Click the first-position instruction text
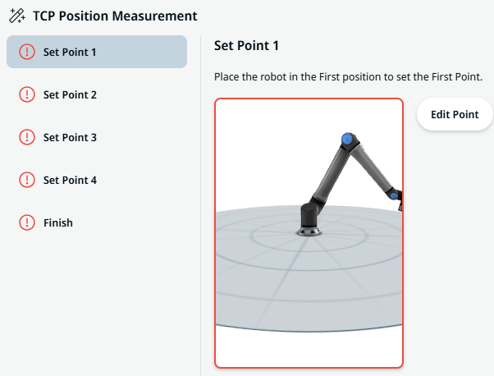This screenshot has width=494, height=376. click(348, 77)
